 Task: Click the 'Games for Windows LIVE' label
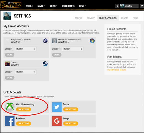pyautogui.click(x=69, y=39)
